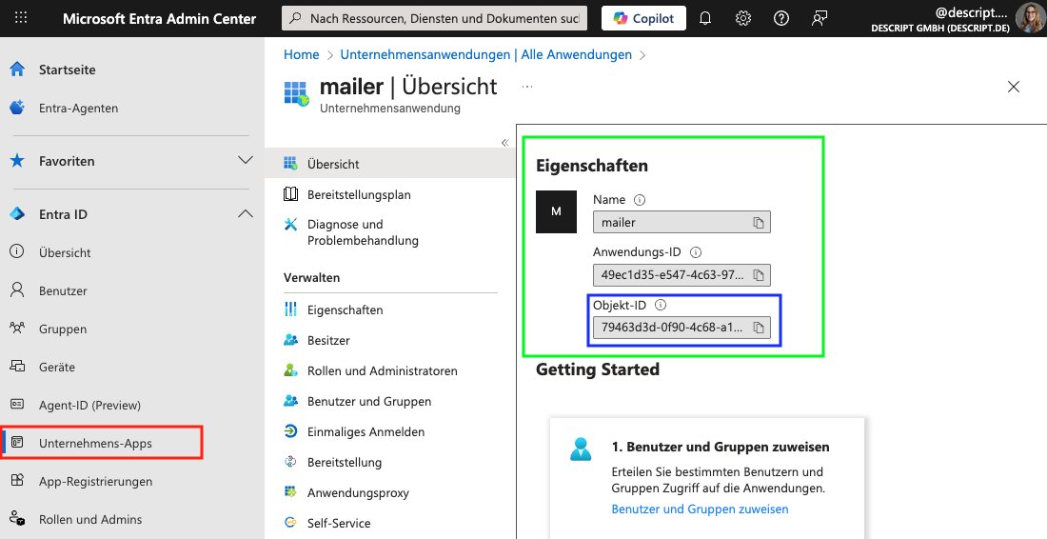Click the Name field containing mailer
The height and width of the screenshot is (539, 1047).
[x=682, y=223]
